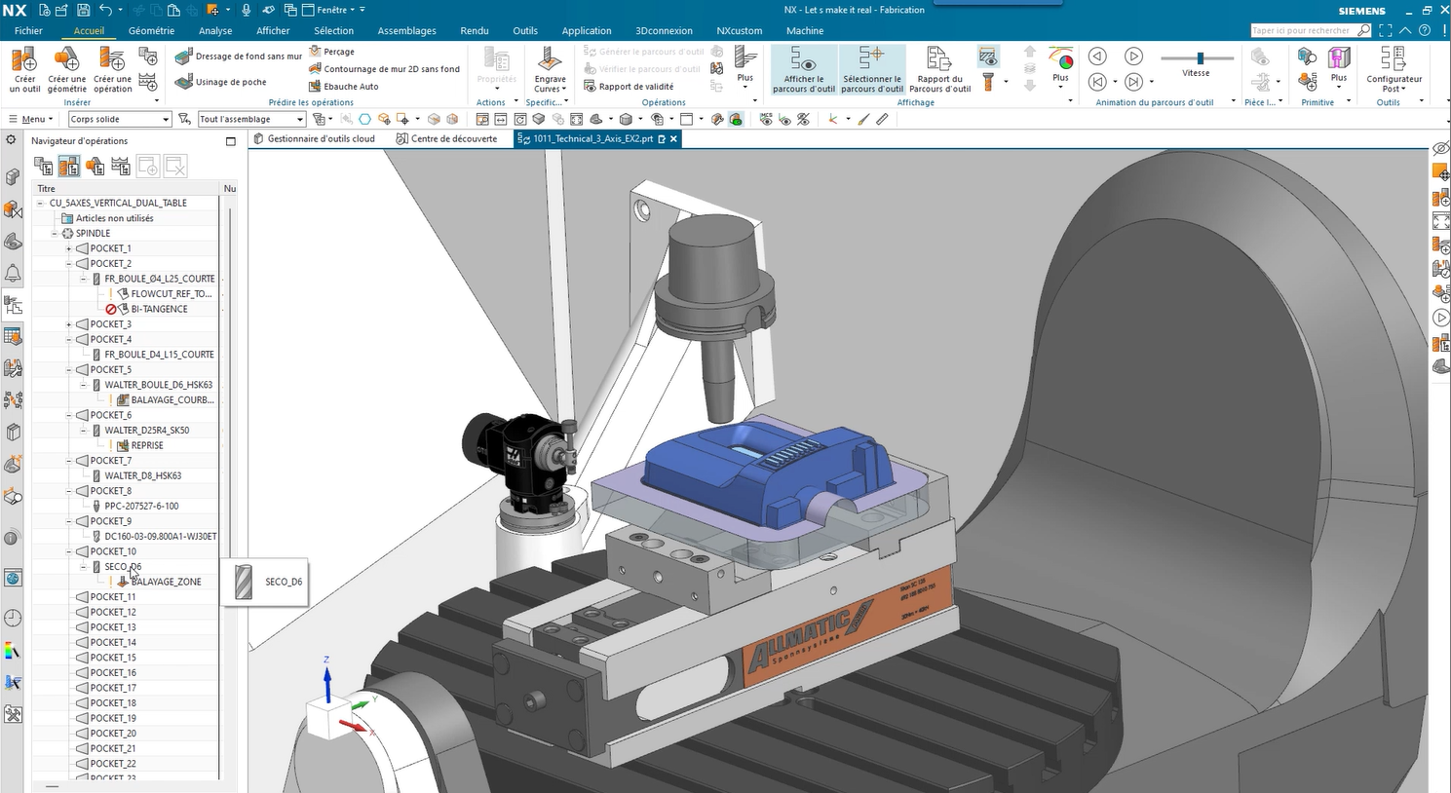
Task: Switch to the Analyse ribbon tab
Action: [215, 30]
